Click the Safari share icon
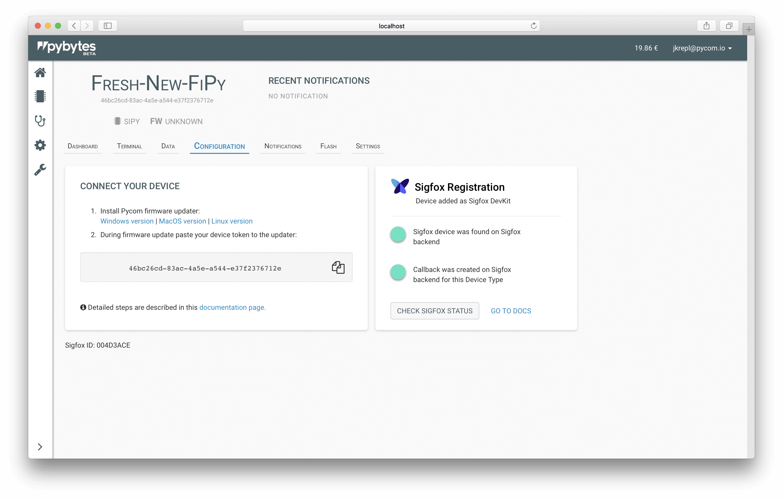 706,26
